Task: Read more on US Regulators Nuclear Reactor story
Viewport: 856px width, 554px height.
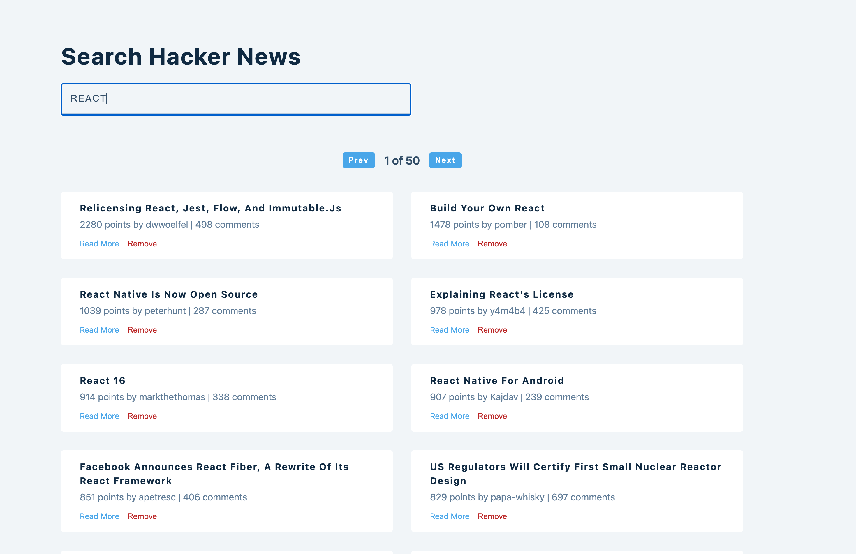Action: click(x=450, y=516)
